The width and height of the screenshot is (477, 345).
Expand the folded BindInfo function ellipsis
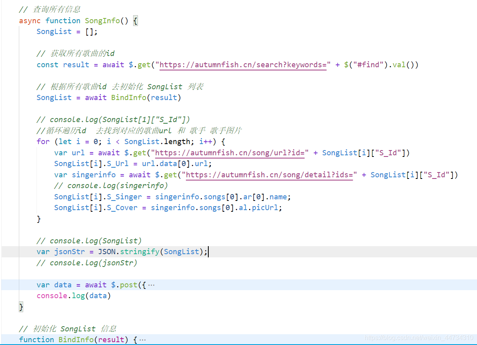pyautogui.click(x=142, y=339)
